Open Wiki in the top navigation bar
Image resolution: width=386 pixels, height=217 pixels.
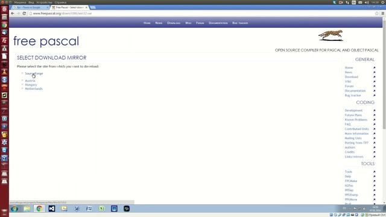(x=188, y=23)
